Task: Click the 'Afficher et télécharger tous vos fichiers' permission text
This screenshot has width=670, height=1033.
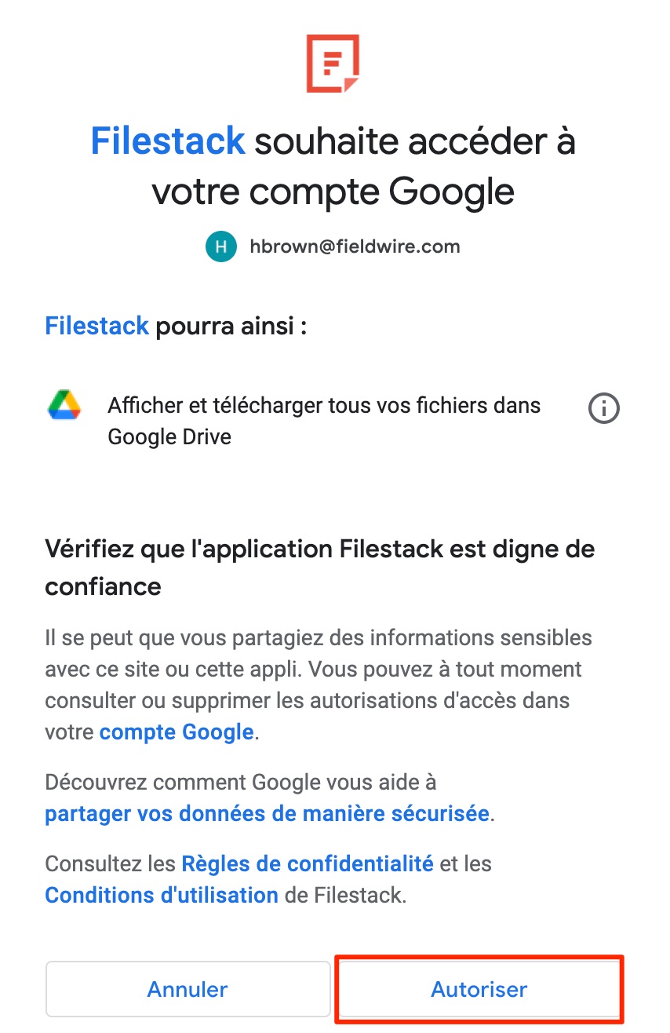Action: click(x=324, y=421)
